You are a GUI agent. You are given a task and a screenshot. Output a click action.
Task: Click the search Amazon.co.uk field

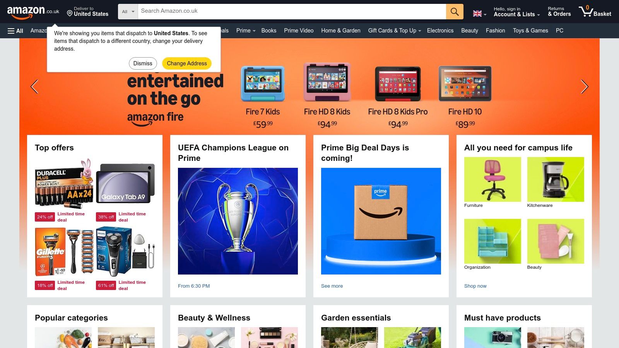click(x=292, y=12)
